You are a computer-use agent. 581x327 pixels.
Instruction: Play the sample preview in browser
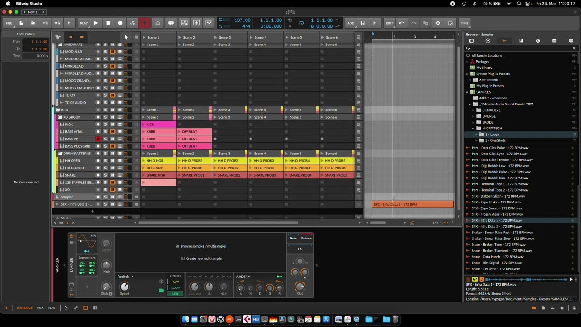point(571,279)
